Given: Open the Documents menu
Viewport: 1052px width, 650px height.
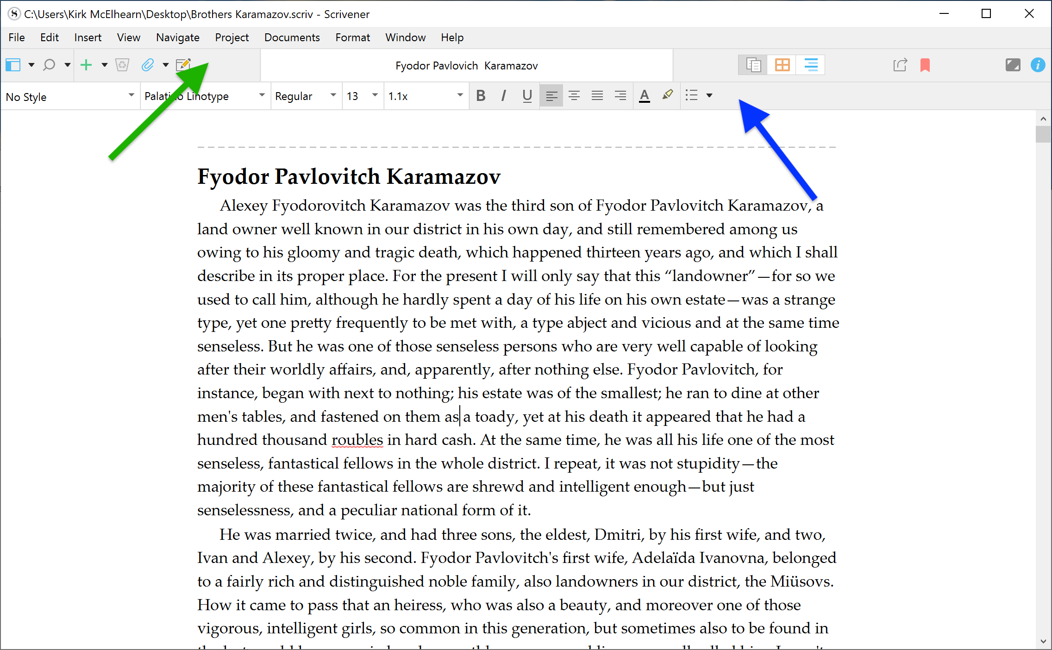Looking at the screenshot, I should [292, 37].
